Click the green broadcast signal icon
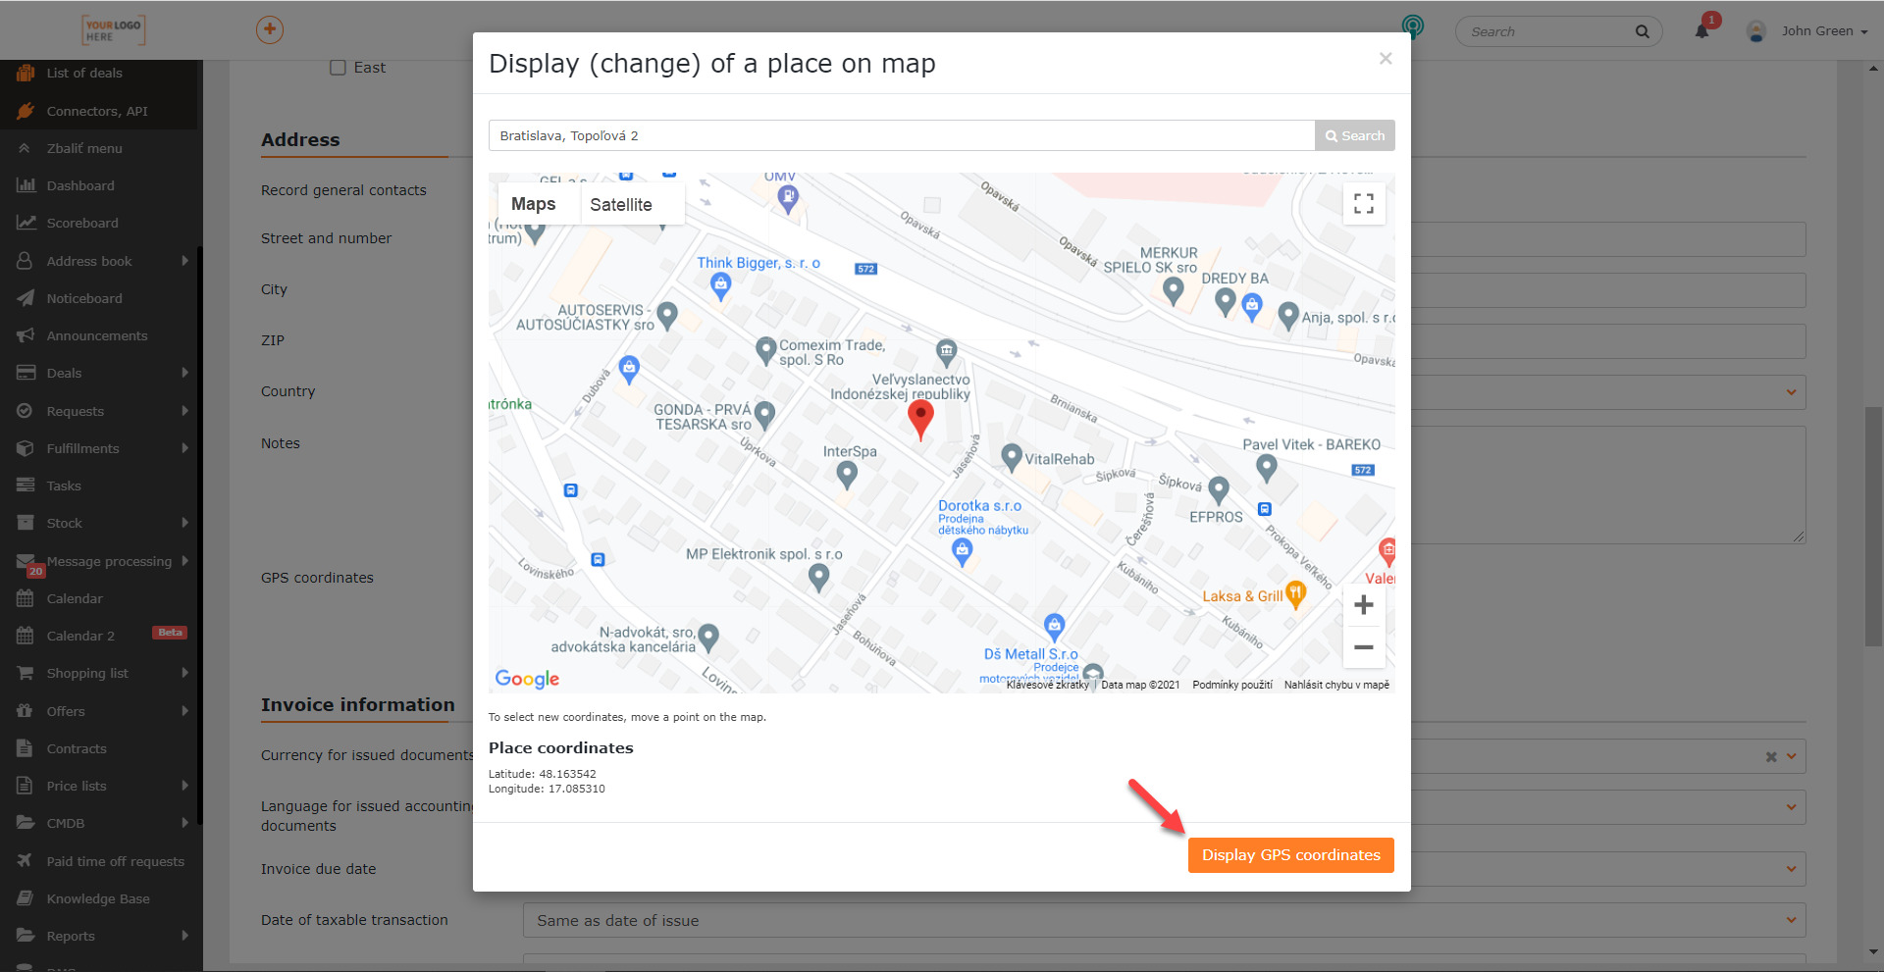The image size is (1884, 972). pos(1413,26)
